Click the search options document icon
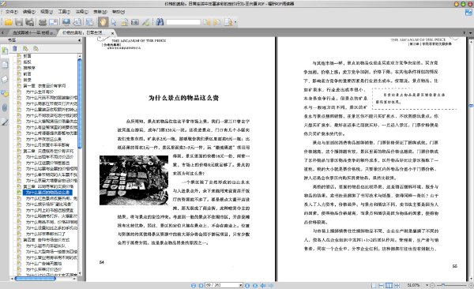Screen dimensions: 474x289 [228, 22]
